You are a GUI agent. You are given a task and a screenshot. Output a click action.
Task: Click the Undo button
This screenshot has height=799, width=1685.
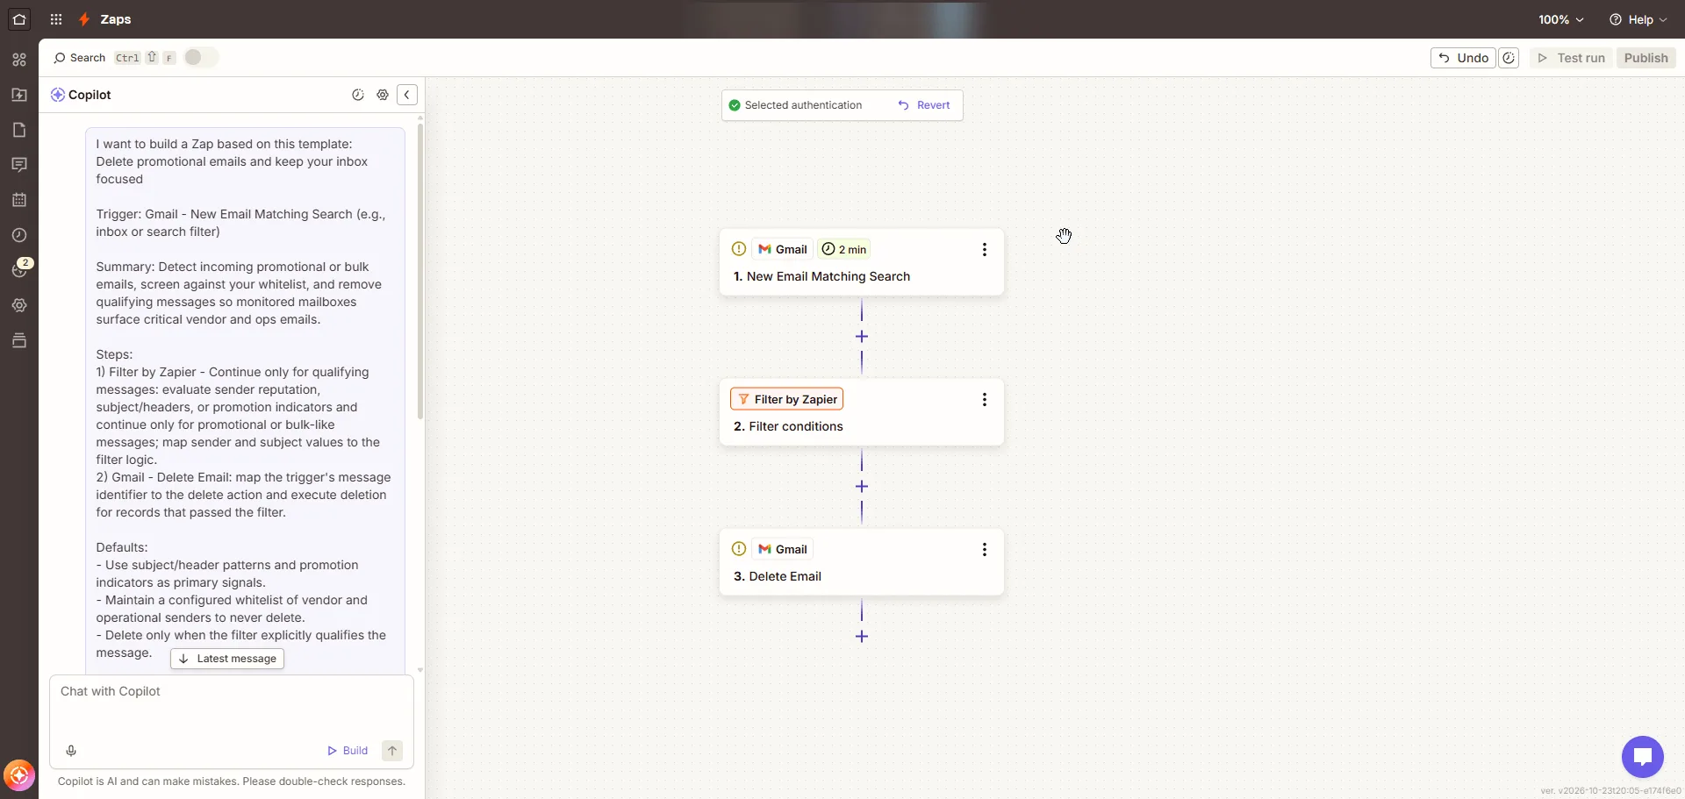pos(1463,58)
